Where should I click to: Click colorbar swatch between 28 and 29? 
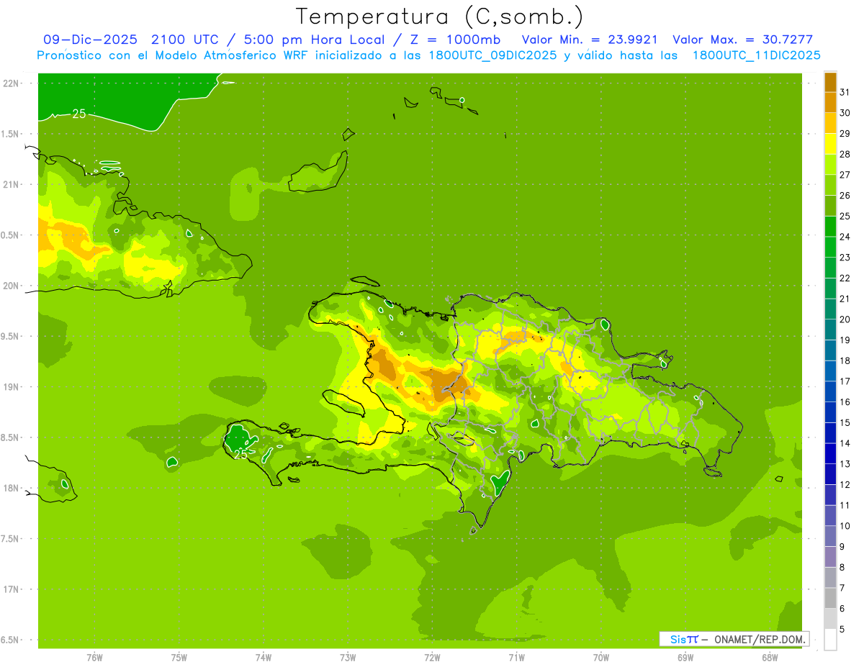830,144
